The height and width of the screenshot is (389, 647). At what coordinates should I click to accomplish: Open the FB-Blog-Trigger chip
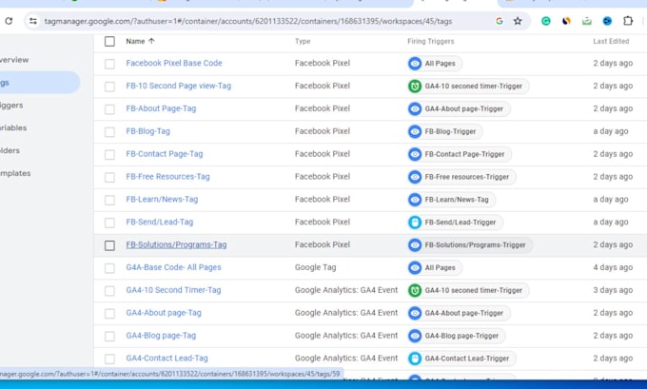click(445, 131)
